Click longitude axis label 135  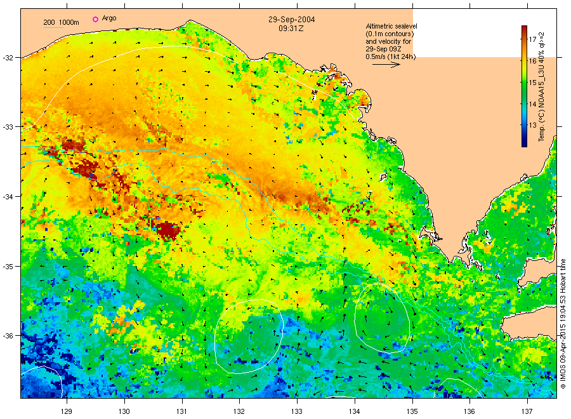(x=412, y=411)
